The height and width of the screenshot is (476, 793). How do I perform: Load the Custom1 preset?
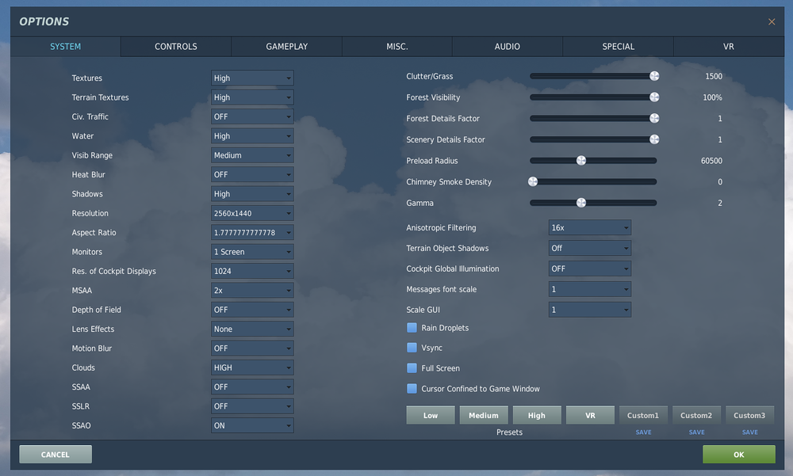tap(643, 415)
